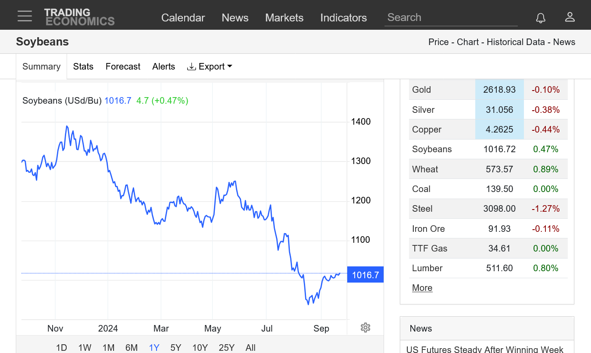Open the hamburger navigation menu

pyautogui.click(x=25, y=17)
